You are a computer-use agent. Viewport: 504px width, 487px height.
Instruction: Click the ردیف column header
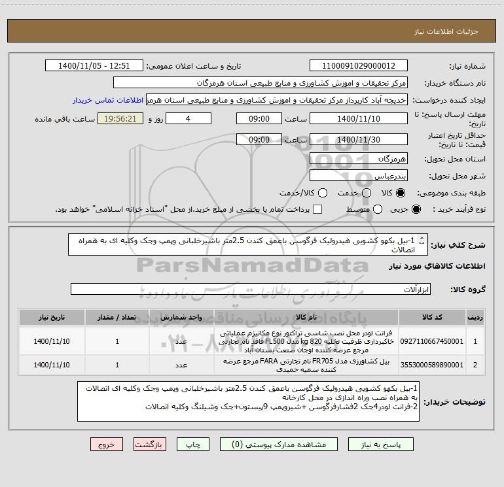(x=475, y=317)
